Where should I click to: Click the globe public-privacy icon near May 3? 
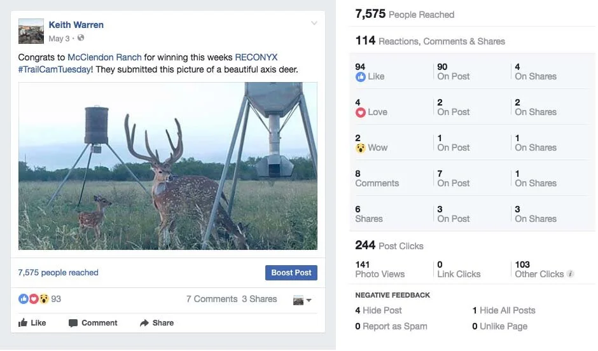81,38
